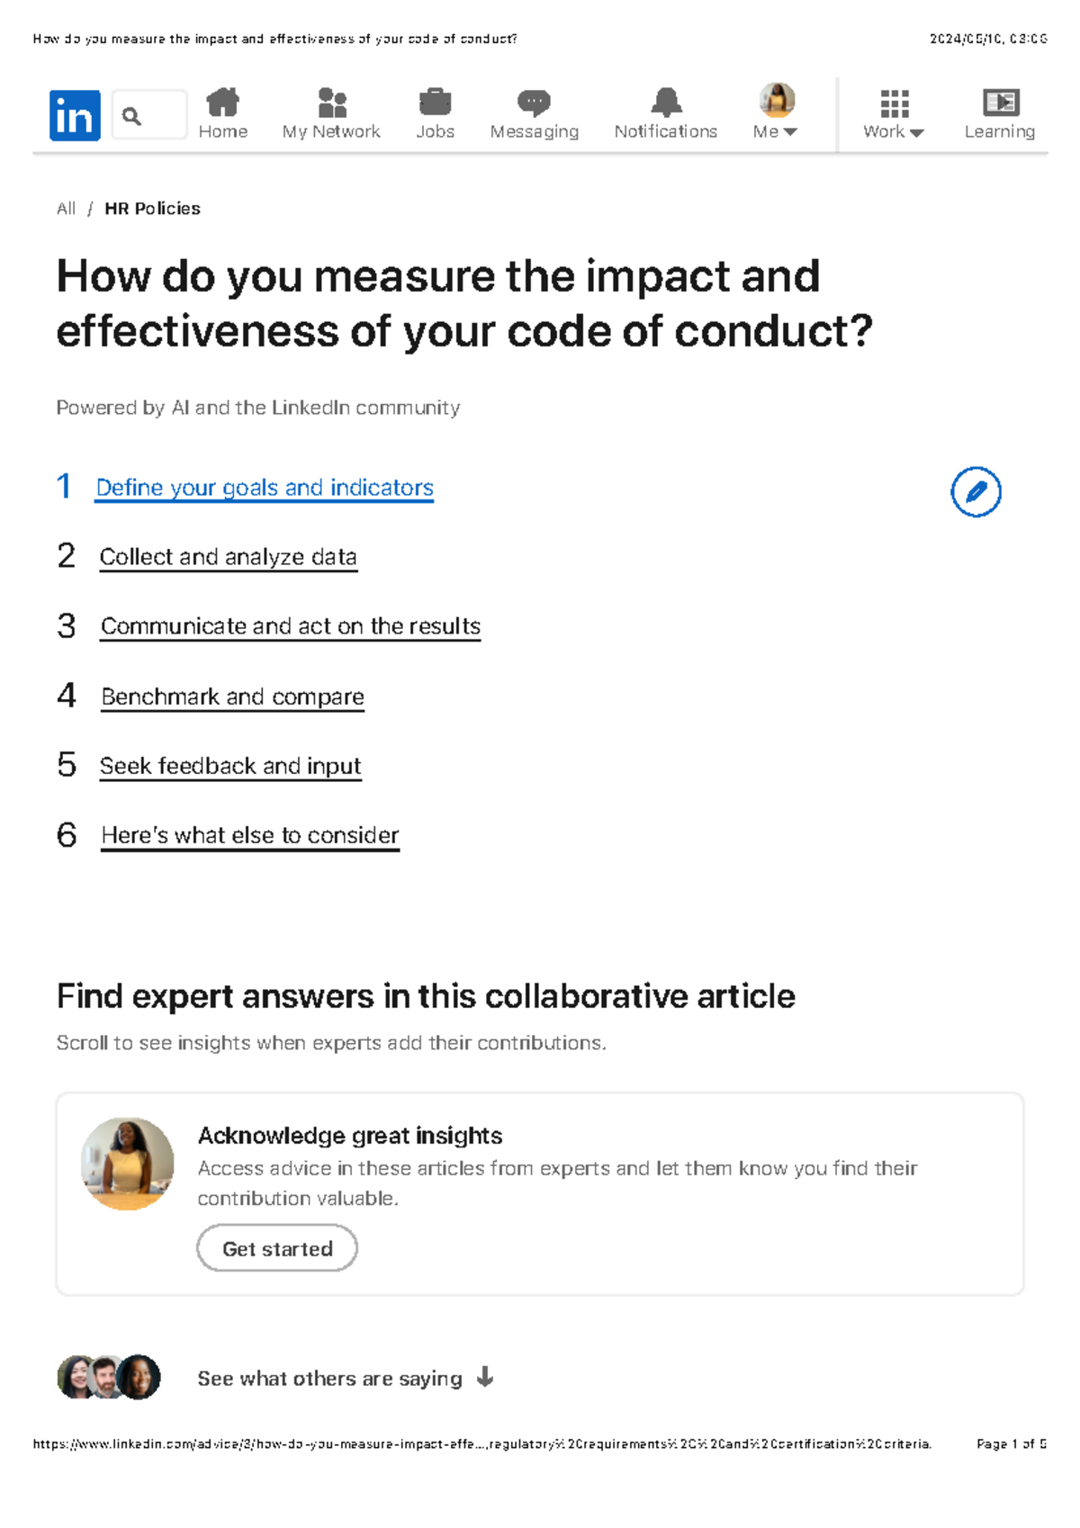This screenshot has height=1528, width=1080.
Task: Open the Jobs briefcase icon
Action: (436, 102)
